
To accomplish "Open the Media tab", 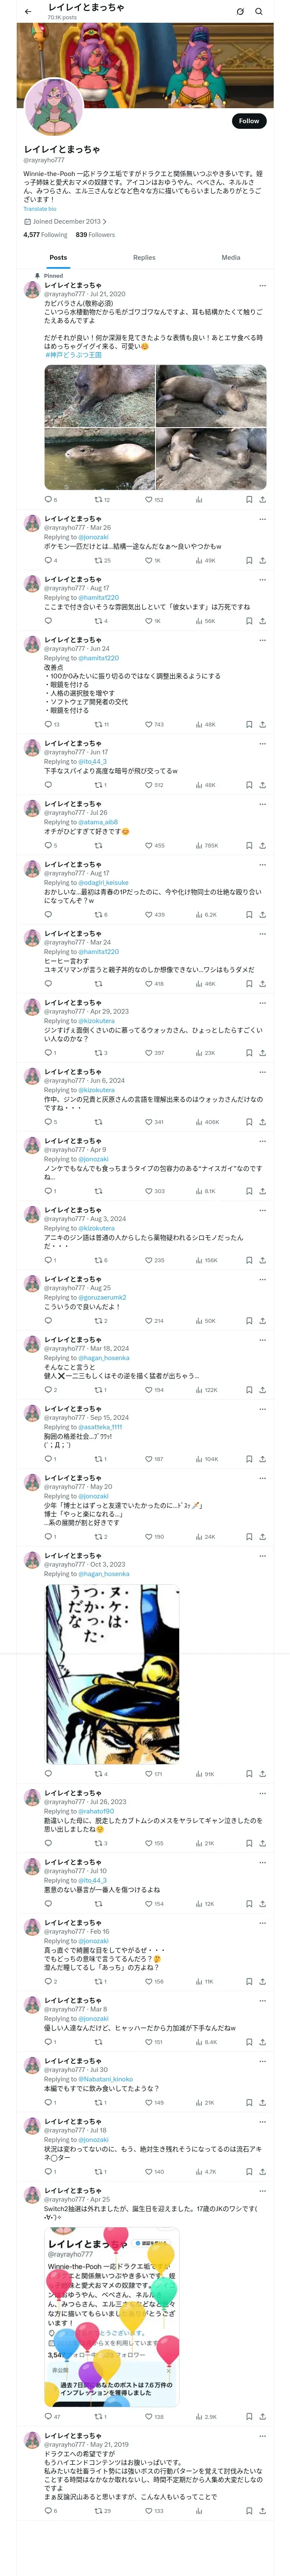I will click(x=230, y=257).
